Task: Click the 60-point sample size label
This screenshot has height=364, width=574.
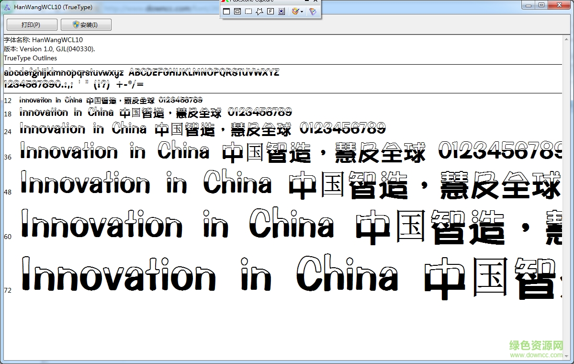Action: tap(8, 237)
